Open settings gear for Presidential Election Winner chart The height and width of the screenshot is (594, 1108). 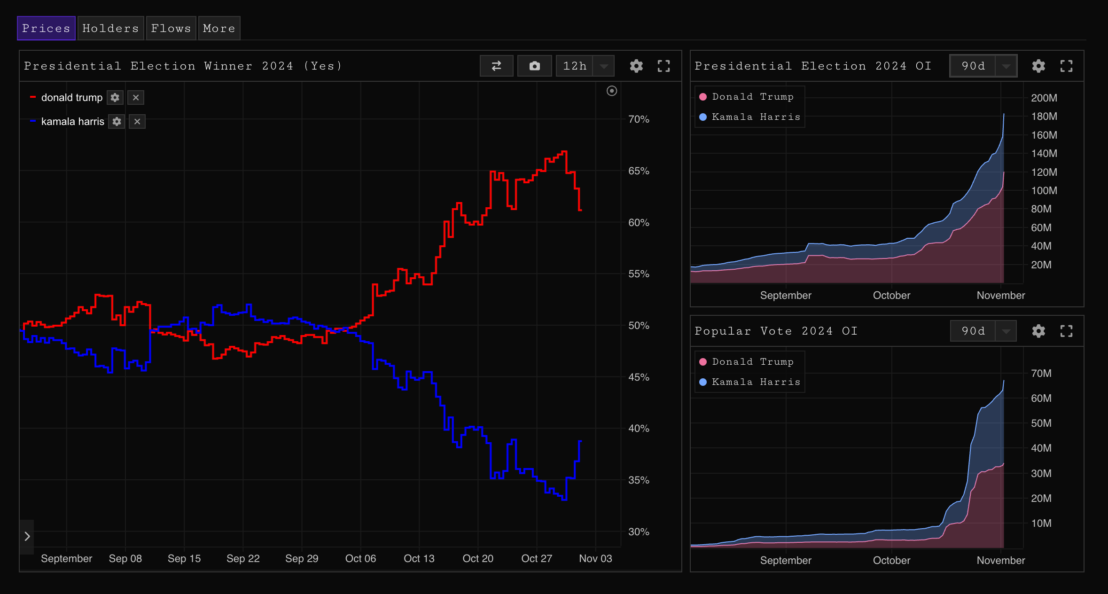tap(636, 66)
